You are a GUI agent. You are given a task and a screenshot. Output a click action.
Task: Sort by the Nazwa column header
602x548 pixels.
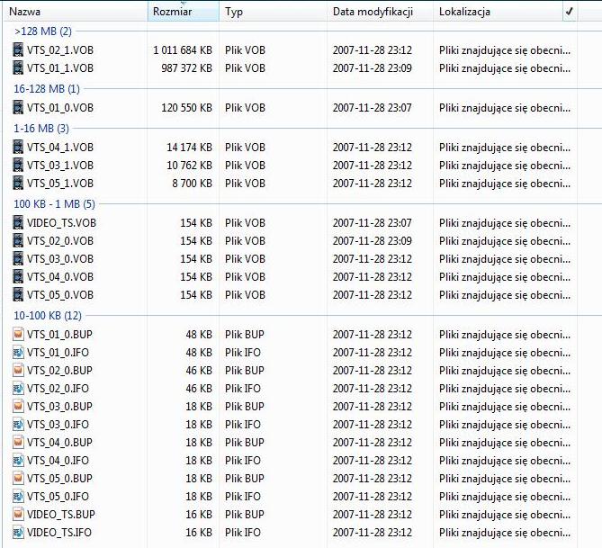coord(76,12)
